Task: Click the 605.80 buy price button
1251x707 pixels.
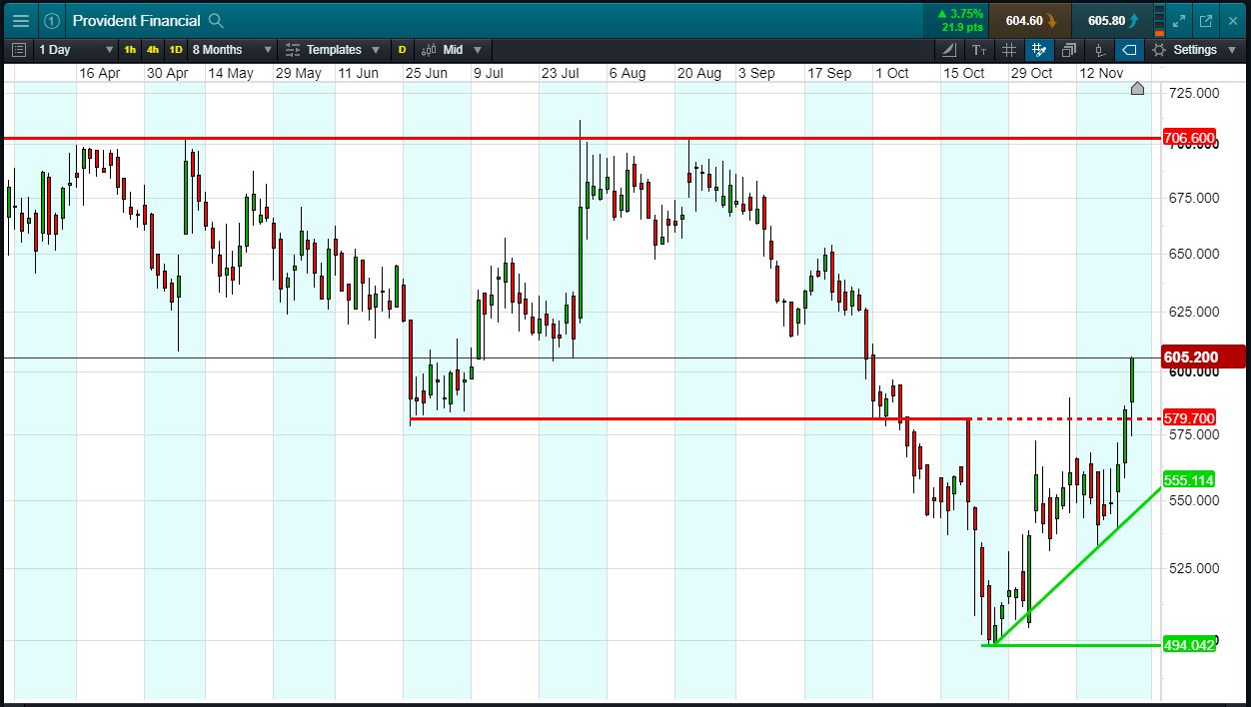Action: (1113, 20)
